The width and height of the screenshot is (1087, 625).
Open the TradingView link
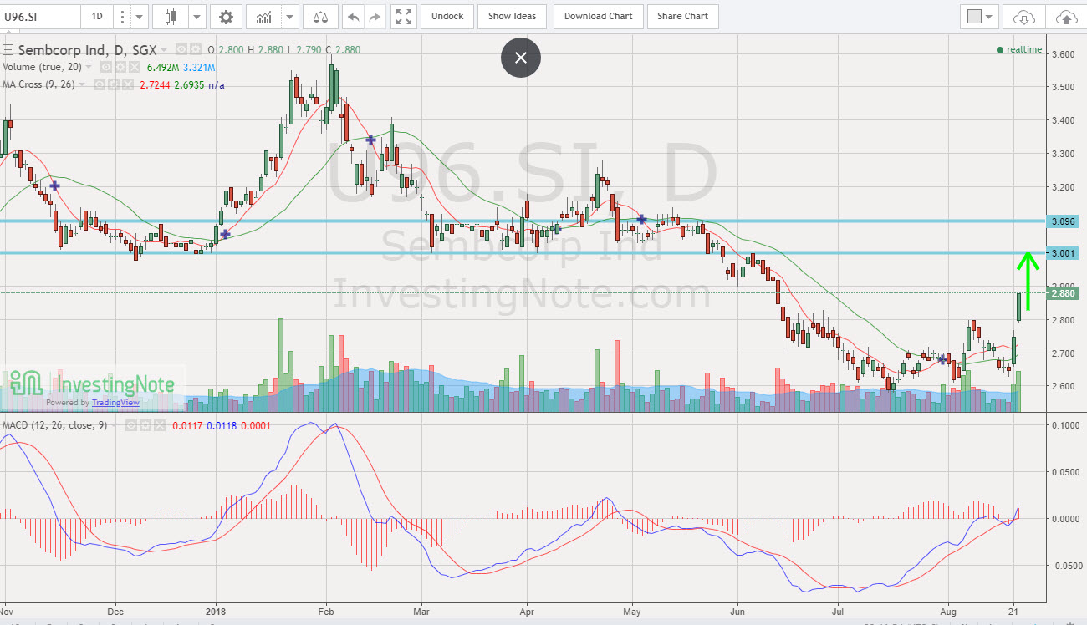[116, 403]
